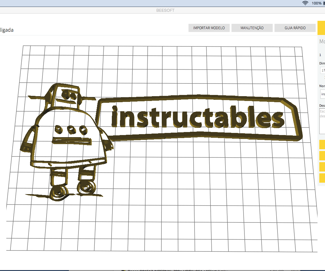Screen dimensions: 325x271
Task: Edit the Dimensões value field showing 17
Action: click(322, 70)
